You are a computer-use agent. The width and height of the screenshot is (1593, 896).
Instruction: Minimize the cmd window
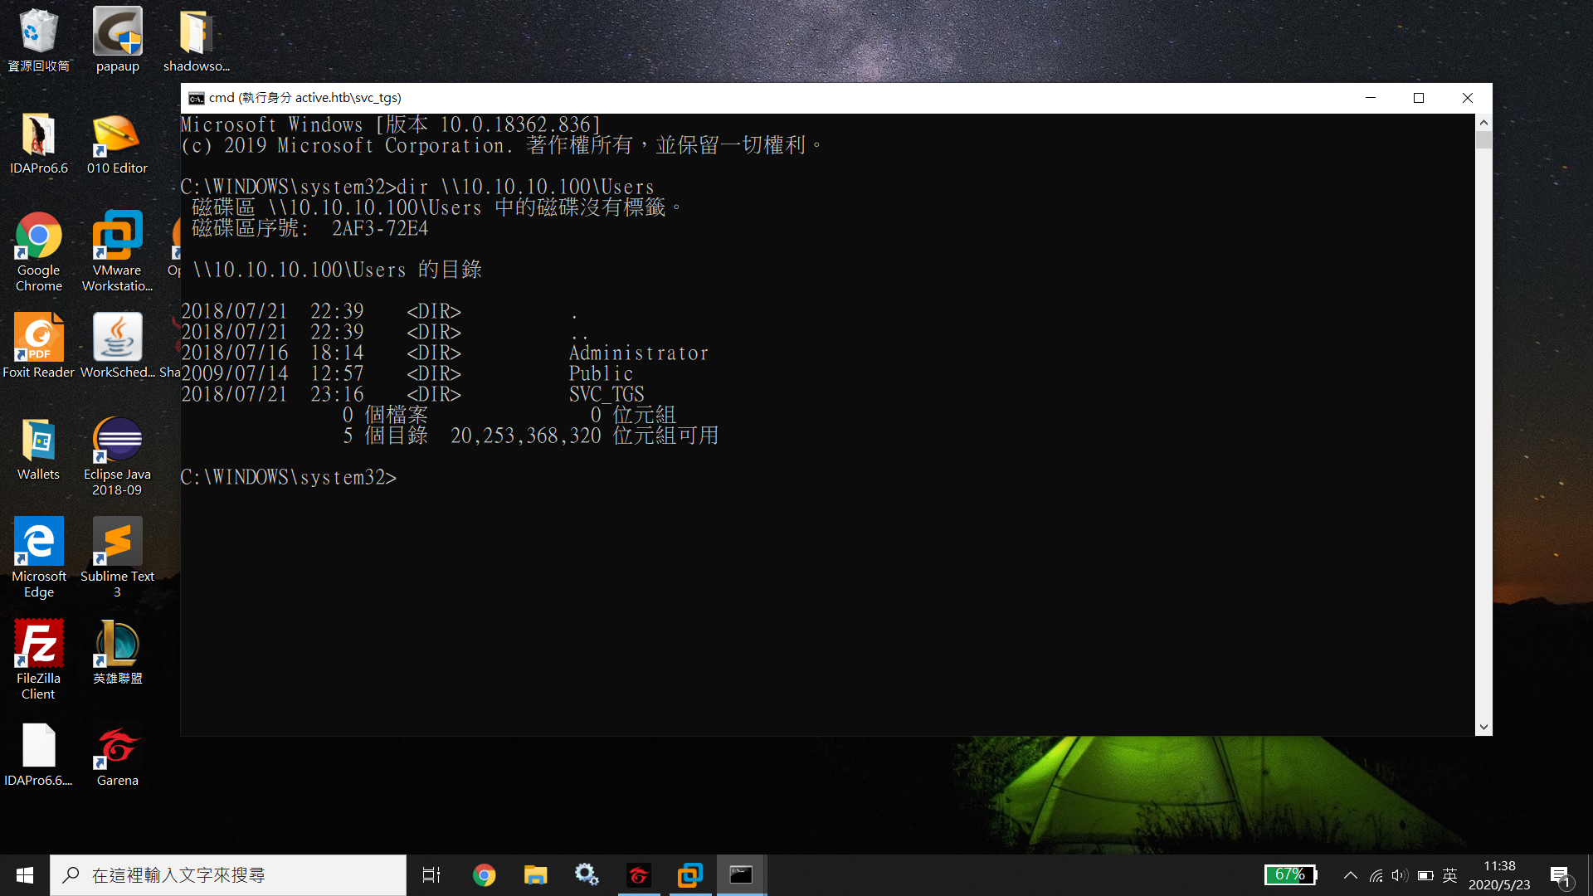pos(1371,98)
